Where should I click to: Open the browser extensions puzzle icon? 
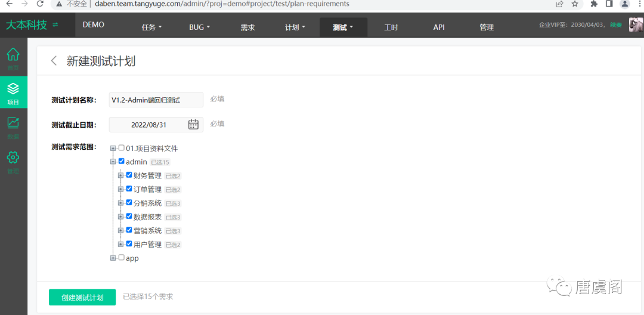click(x=594, y=4)
